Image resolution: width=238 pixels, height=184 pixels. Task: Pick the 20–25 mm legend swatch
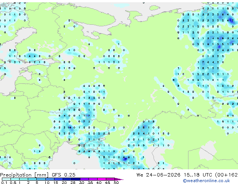(x=67, y=179)
